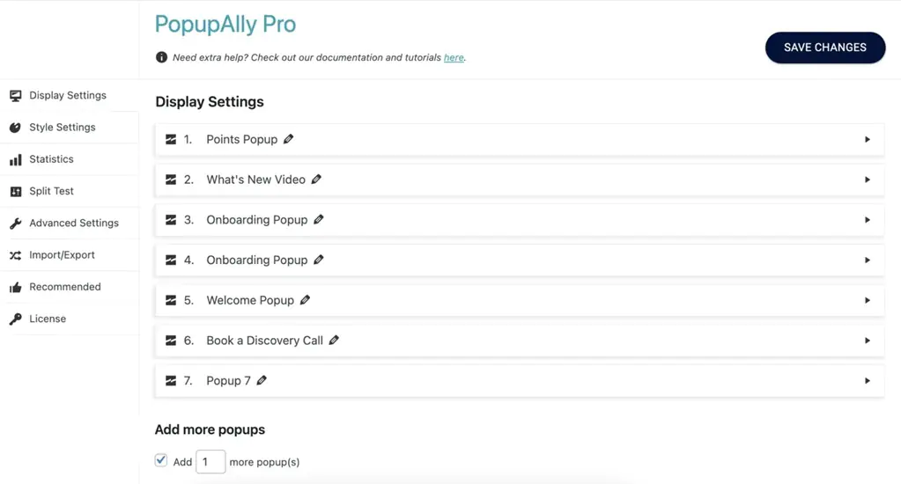901x484 pixels.
Task: Open the documentation "here" link
Action: coord(454,58)
